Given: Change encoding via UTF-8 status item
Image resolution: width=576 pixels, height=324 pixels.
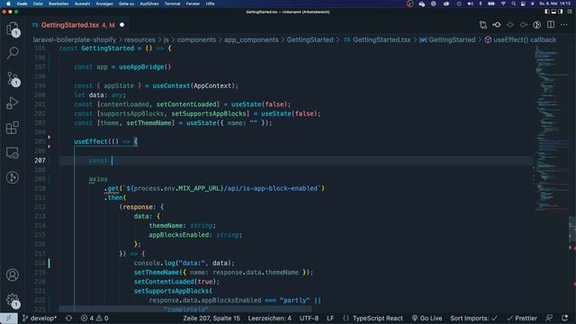Looking at the screenshot, I should coord(309,318).
